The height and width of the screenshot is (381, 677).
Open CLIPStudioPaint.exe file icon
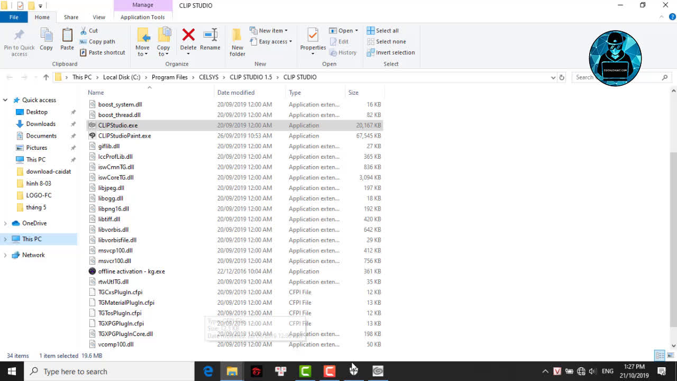[x=93, y=136]
